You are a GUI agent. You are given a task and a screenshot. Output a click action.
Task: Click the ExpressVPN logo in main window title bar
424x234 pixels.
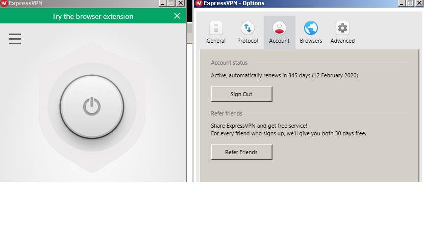point(4,3)
